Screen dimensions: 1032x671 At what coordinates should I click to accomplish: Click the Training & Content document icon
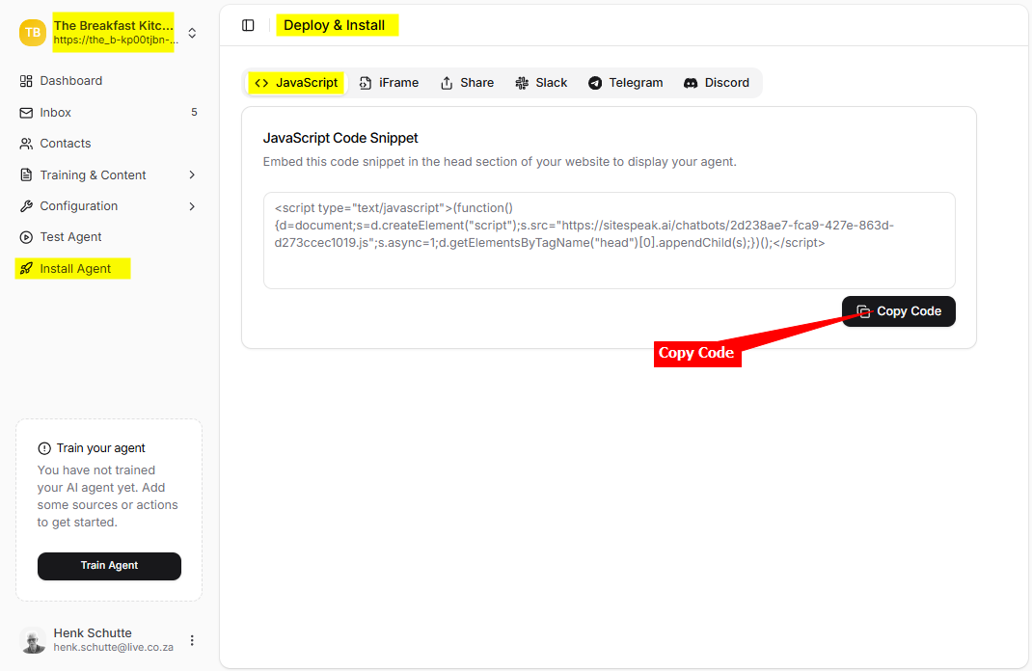coord(26,175)
